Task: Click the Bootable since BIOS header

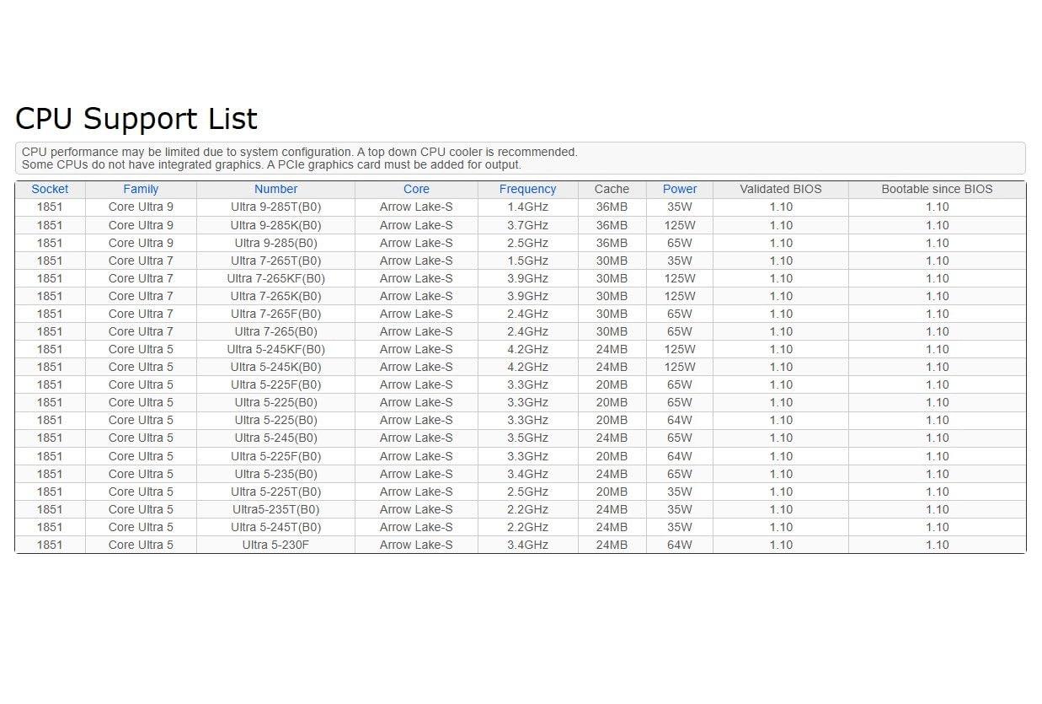Action: tap(937, 189)
